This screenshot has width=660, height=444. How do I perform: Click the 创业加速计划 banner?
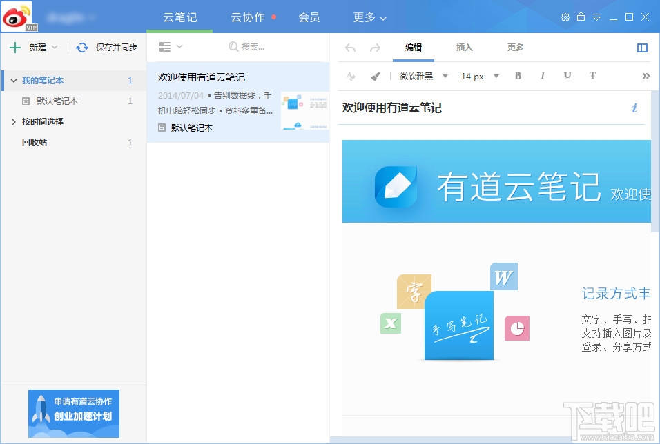pos(74,413)
